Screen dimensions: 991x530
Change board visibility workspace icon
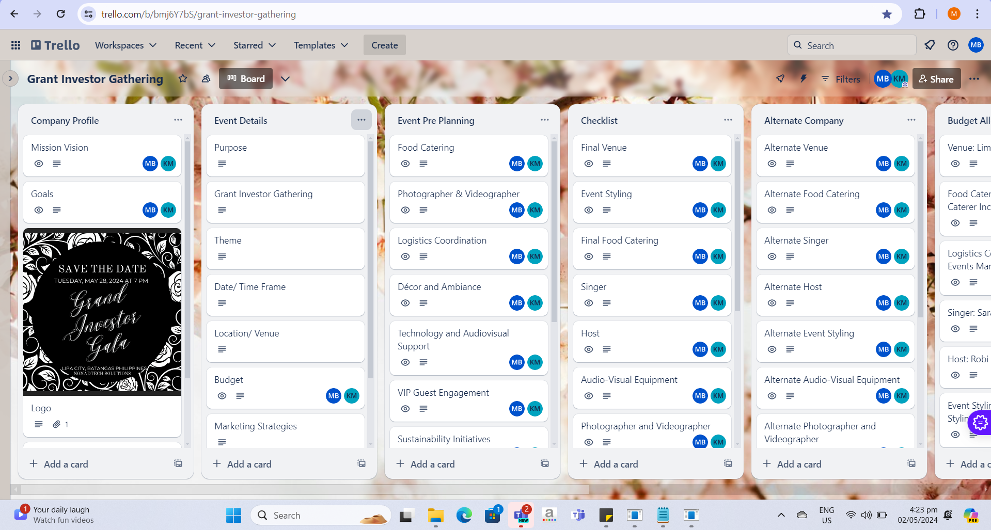(x=206, y=79)
